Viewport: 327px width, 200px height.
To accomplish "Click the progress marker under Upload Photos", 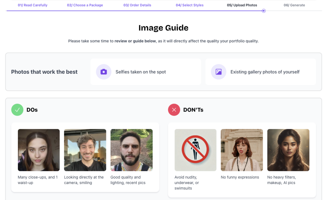I will pyautogui.click(x=263, y=11).
